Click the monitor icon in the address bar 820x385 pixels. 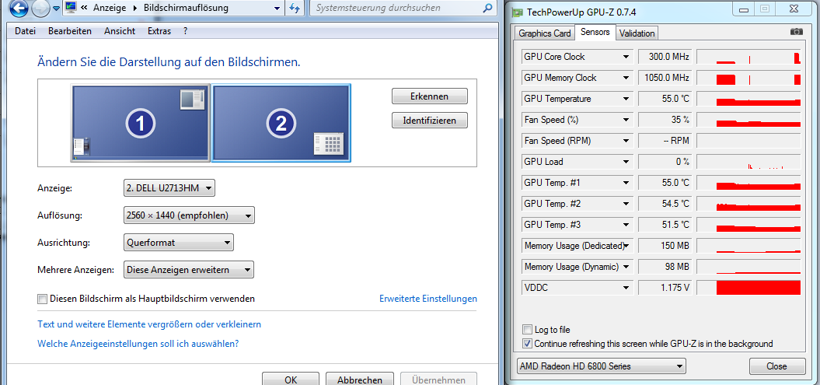pyautogui.click(x=72, y=8)
